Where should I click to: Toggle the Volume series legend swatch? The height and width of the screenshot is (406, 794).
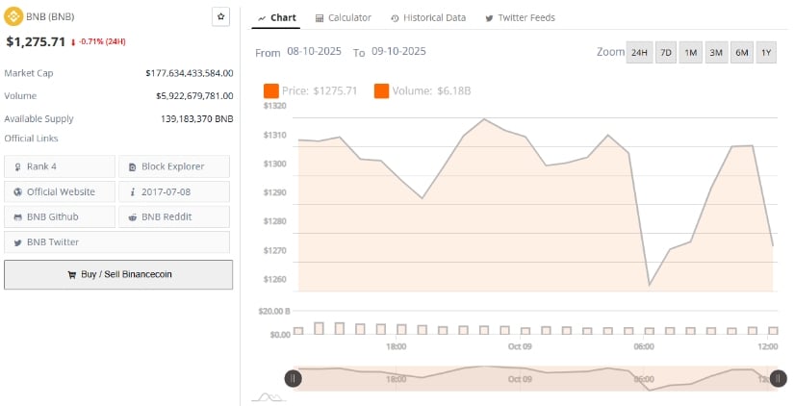[x=381, y=90]
